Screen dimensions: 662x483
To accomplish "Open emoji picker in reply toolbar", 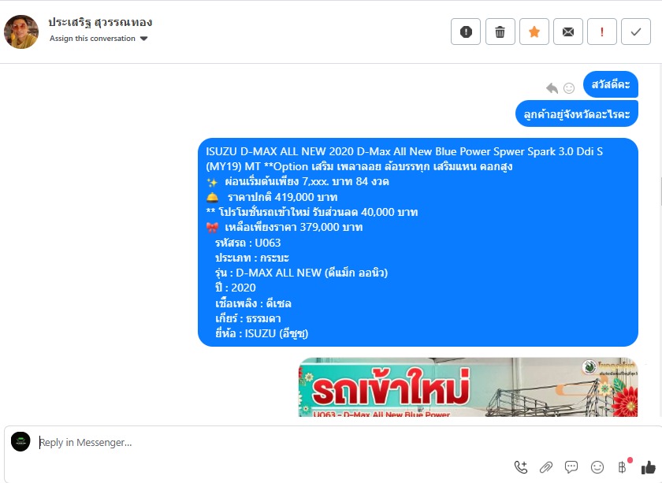I will (x=597, y=467).
